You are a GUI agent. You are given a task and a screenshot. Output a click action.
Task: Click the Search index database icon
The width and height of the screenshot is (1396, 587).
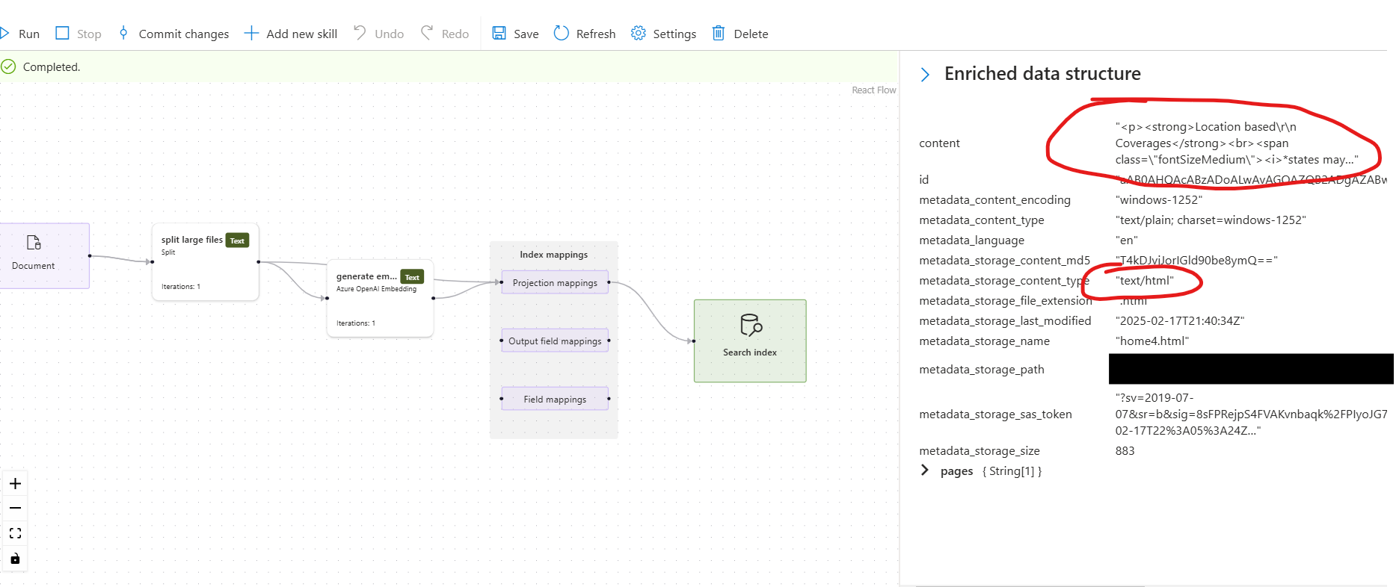[x=750, y=325]
